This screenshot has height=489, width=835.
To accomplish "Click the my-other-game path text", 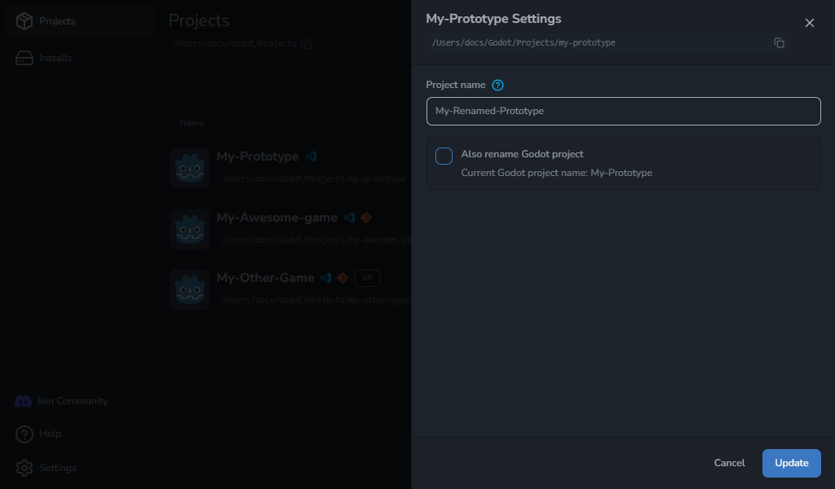I will coord(317,301).
